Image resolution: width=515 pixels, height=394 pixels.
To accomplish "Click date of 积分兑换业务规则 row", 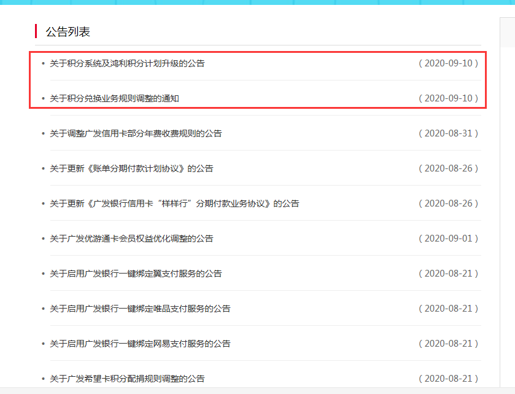I will pyautogui.click(x=448, y=98).
